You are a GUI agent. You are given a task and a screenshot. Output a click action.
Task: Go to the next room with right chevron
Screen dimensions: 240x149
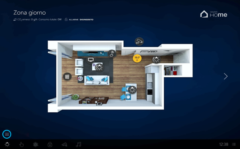(x=226, y=76)
